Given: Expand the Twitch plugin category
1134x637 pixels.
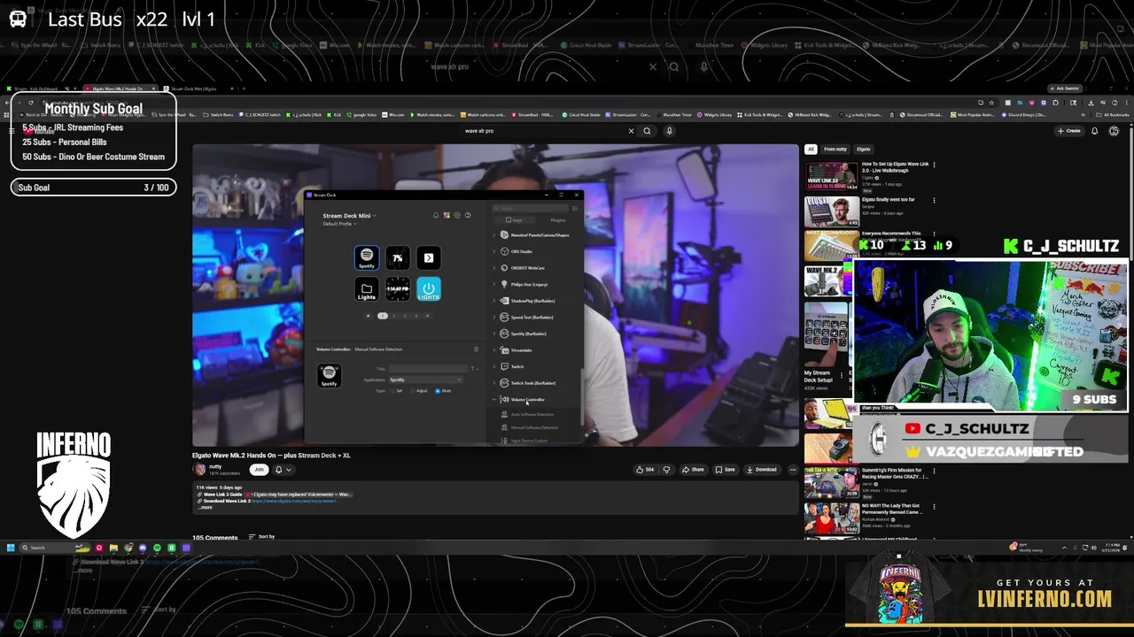Looking at the screenshot, I should click(x=494, y=366).
